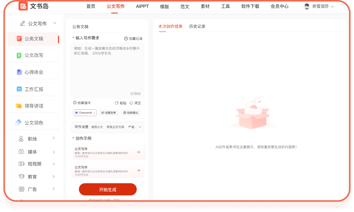Open the Deepseek model dropdown
The height and width of the screenshot is (212, 354).
(85, 113)
